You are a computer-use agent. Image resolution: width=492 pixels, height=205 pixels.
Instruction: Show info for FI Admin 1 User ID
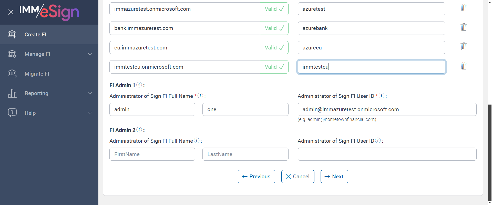(x=382, y=96)
